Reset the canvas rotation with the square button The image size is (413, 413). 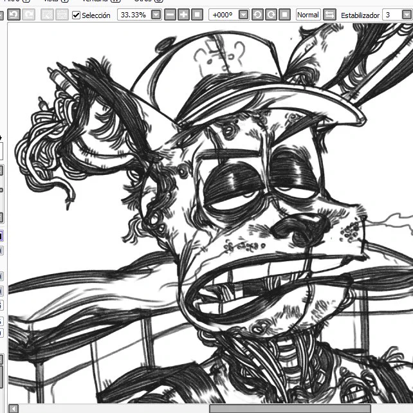tap(284, 15)
